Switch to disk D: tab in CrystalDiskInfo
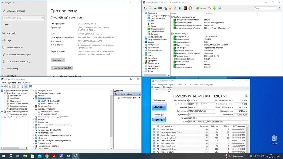Viewport: 283px width, 159px height. click(169, 90)
